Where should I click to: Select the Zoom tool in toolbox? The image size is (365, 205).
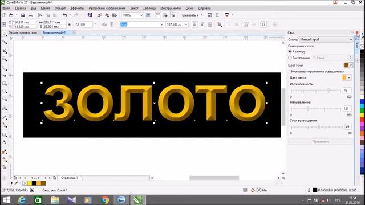pos(5,59)
